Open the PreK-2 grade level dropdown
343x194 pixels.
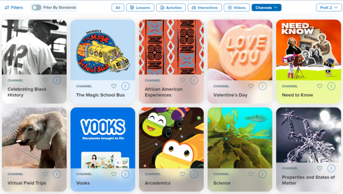pos(329,8)
